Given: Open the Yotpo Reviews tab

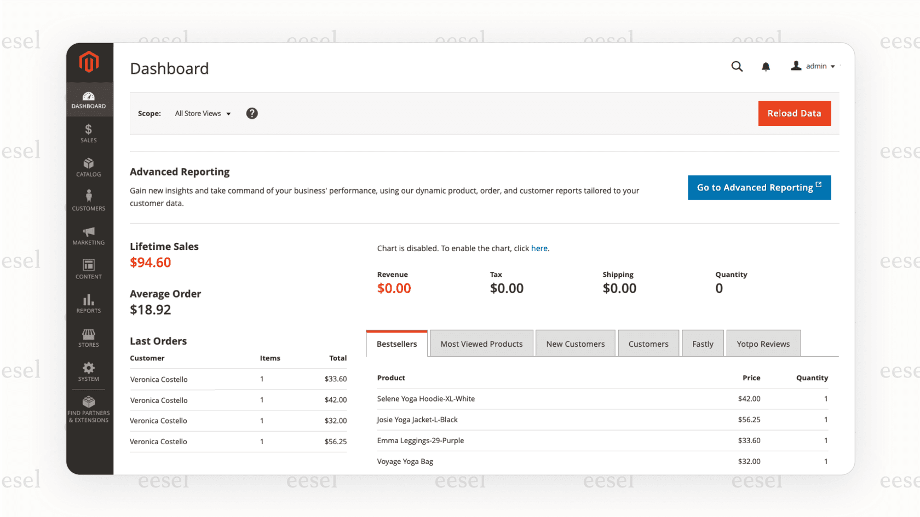Looking at the screenshot, I should tap(763, 343).
